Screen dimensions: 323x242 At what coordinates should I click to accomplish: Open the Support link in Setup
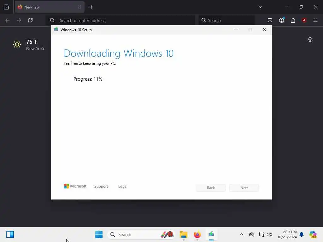(x=101, y=187)
